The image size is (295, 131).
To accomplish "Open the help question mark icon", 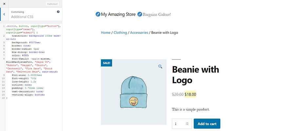I will click(x=58, y=12).
